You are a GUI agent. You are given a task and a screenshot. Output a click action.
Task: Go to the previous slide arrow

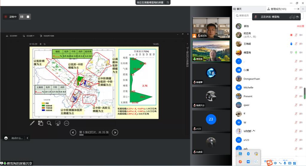tap(73, 132)
